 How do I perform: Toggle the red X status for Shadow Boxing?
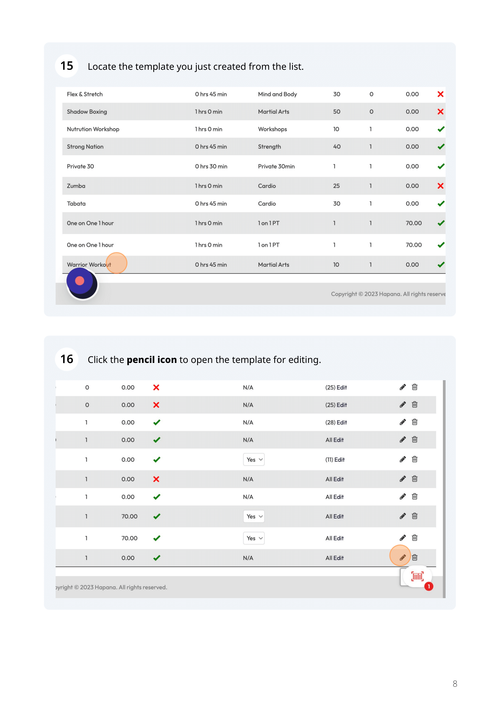pyautogui.click(x=440, y=112)
